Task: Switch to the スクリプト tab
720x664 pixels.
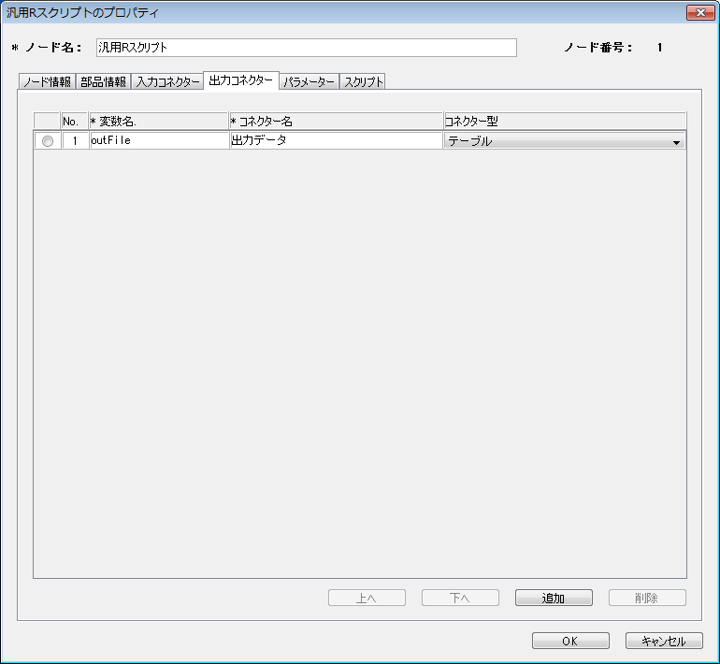Action: 363,82
